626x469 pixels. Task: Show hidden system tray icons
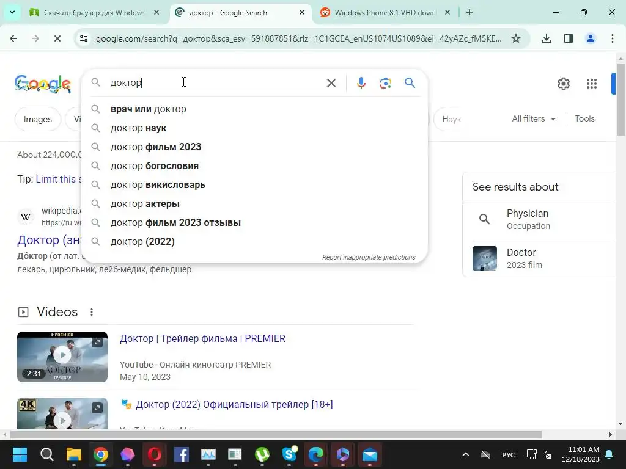465,454
